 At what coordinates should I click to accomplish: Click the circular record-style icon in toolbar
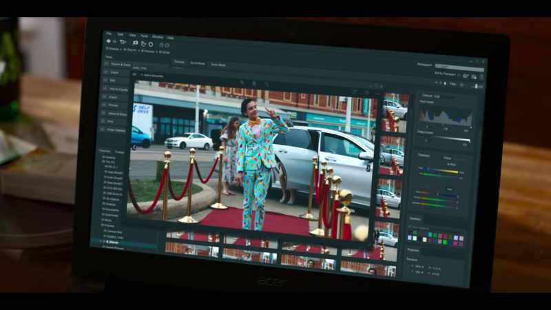(x=151, y=44)
